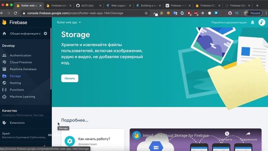Screen dimensions: 268x151
Task: Click the Authentication people icon
Action: tap(4, 55)
